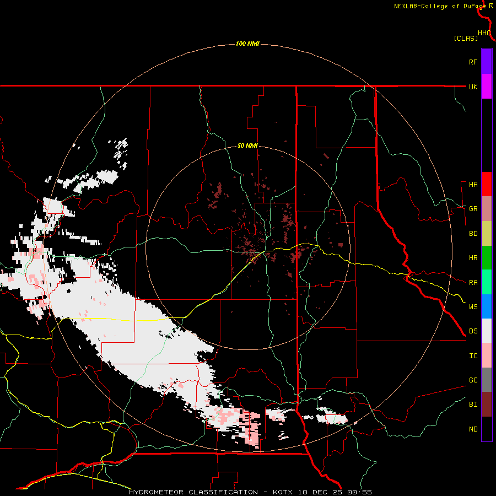Click the WS blue legend swatch
This screenshot has width=496, height=496.
487,306
